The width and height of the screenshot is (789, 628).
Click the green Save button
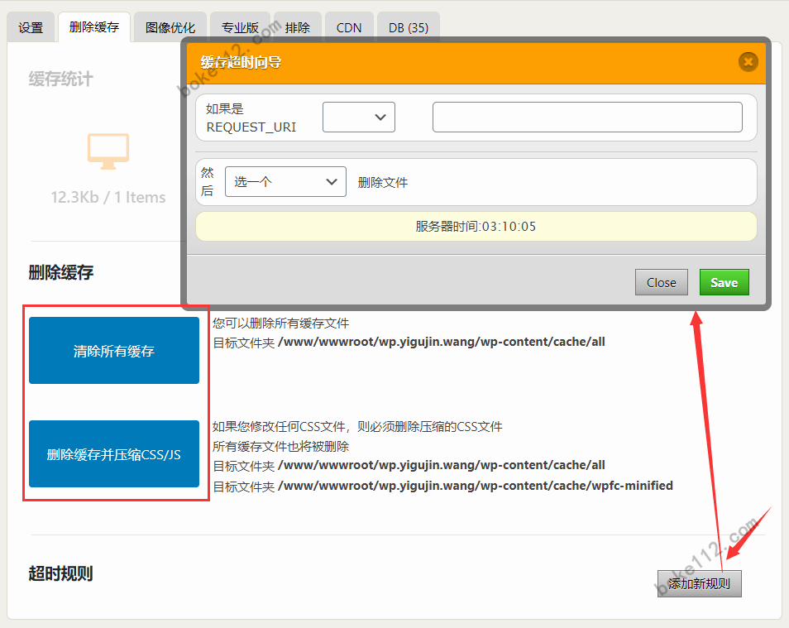[x=724, y=282]
